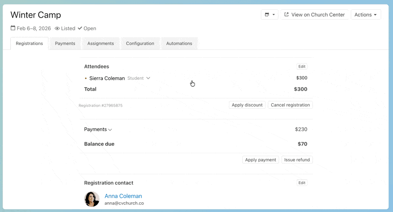Go to the Configuration tab
This screenshot has height=212, width=393.
(140, 44)
